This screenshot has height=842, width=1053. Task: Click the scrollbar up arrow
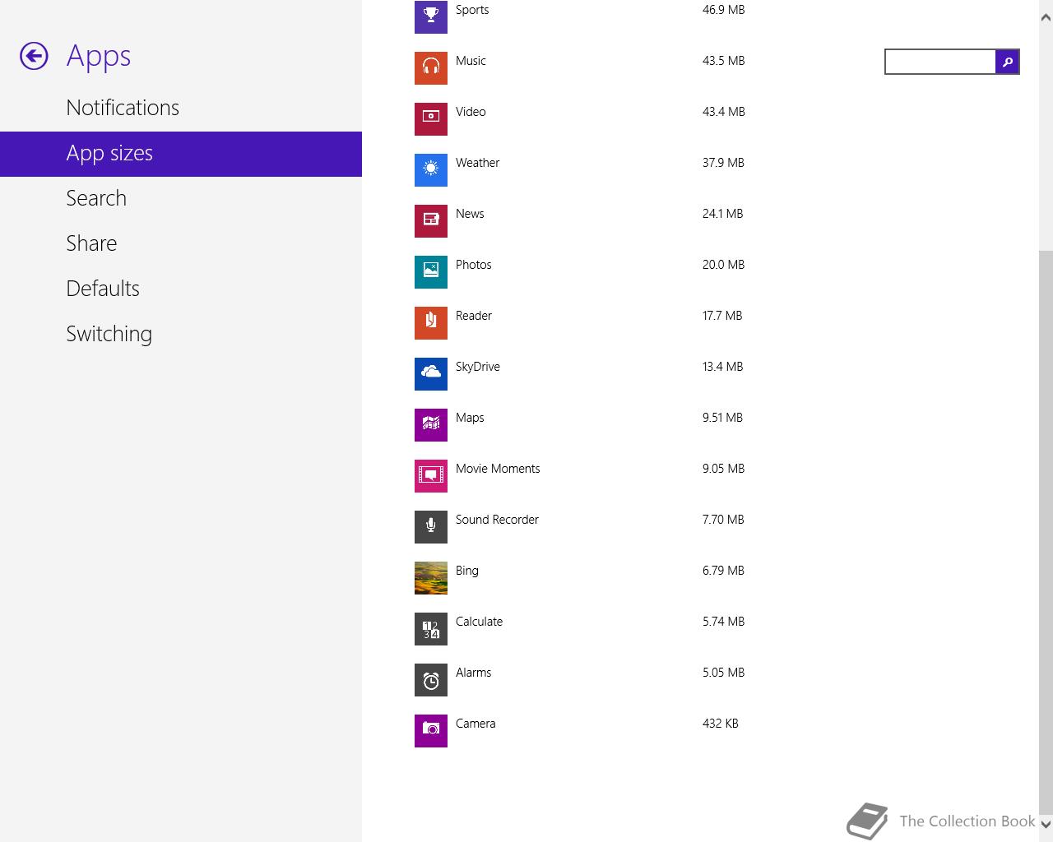tap(1046, 18)
